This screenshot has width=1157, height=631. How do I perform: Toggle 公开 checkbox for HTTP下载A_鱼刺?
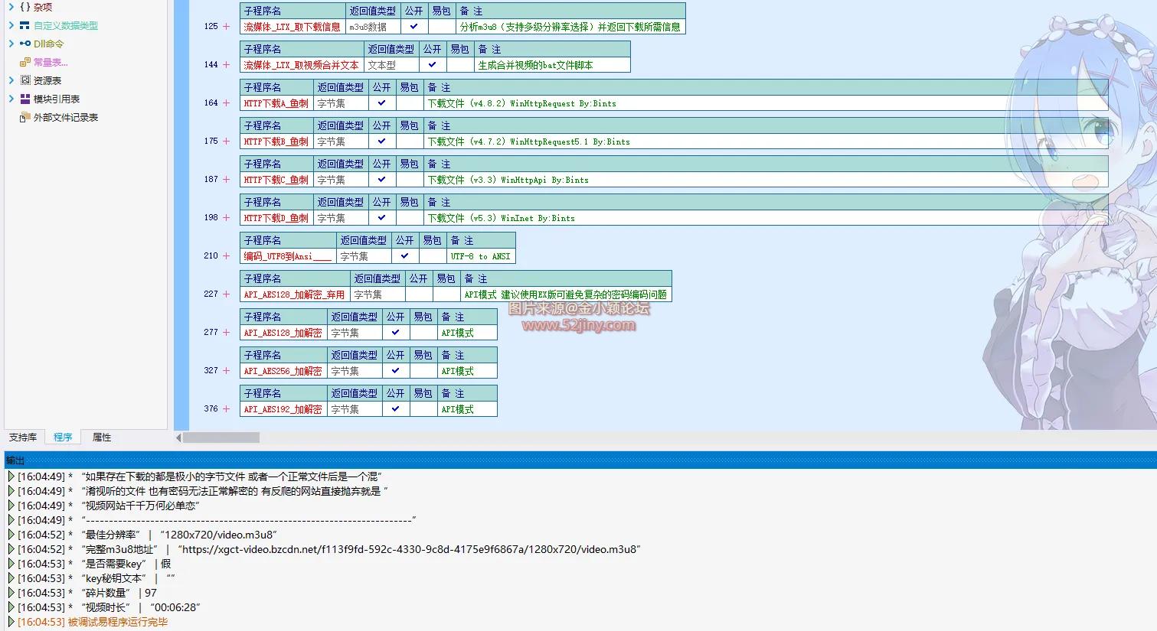point(382,102)
